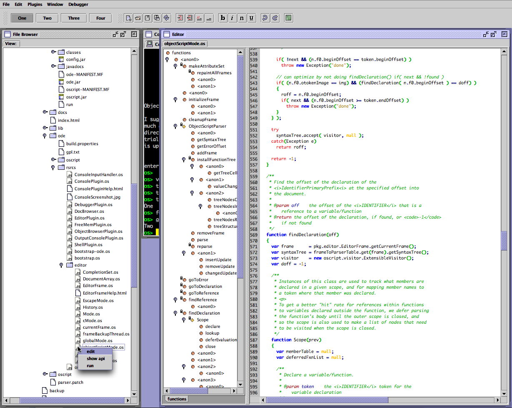Viewport: 512px width, 408px height.
Task: Open the Plugins menu
Action: [35, 5]
